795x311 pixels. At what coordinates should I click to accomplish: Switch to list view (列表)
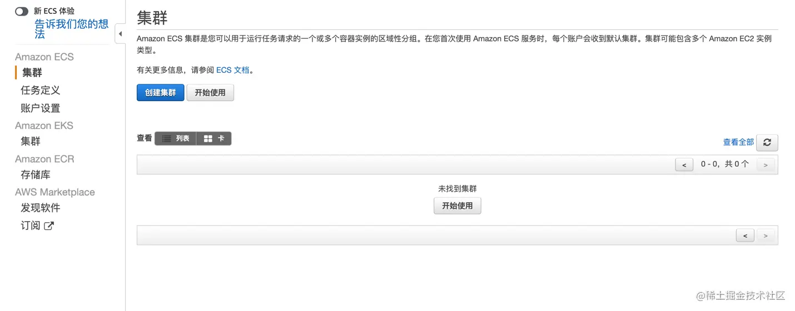[176, 139]
